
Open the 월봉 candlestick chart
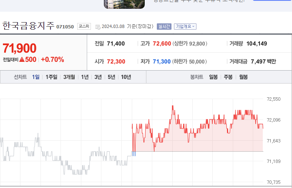tap(243, 77)
